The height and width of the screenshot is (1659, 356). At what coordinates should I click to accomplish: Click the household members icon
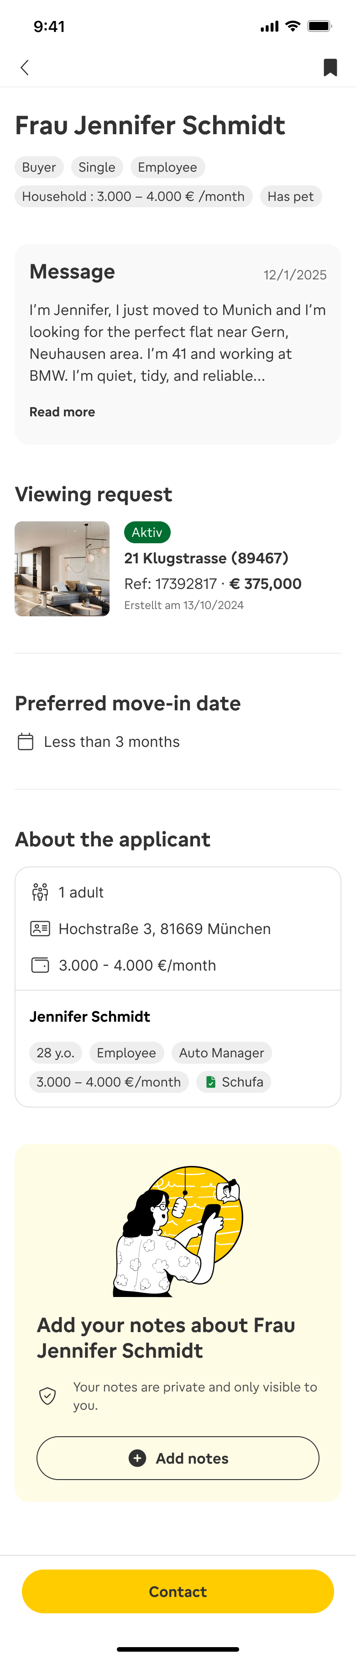coord(40,892)
